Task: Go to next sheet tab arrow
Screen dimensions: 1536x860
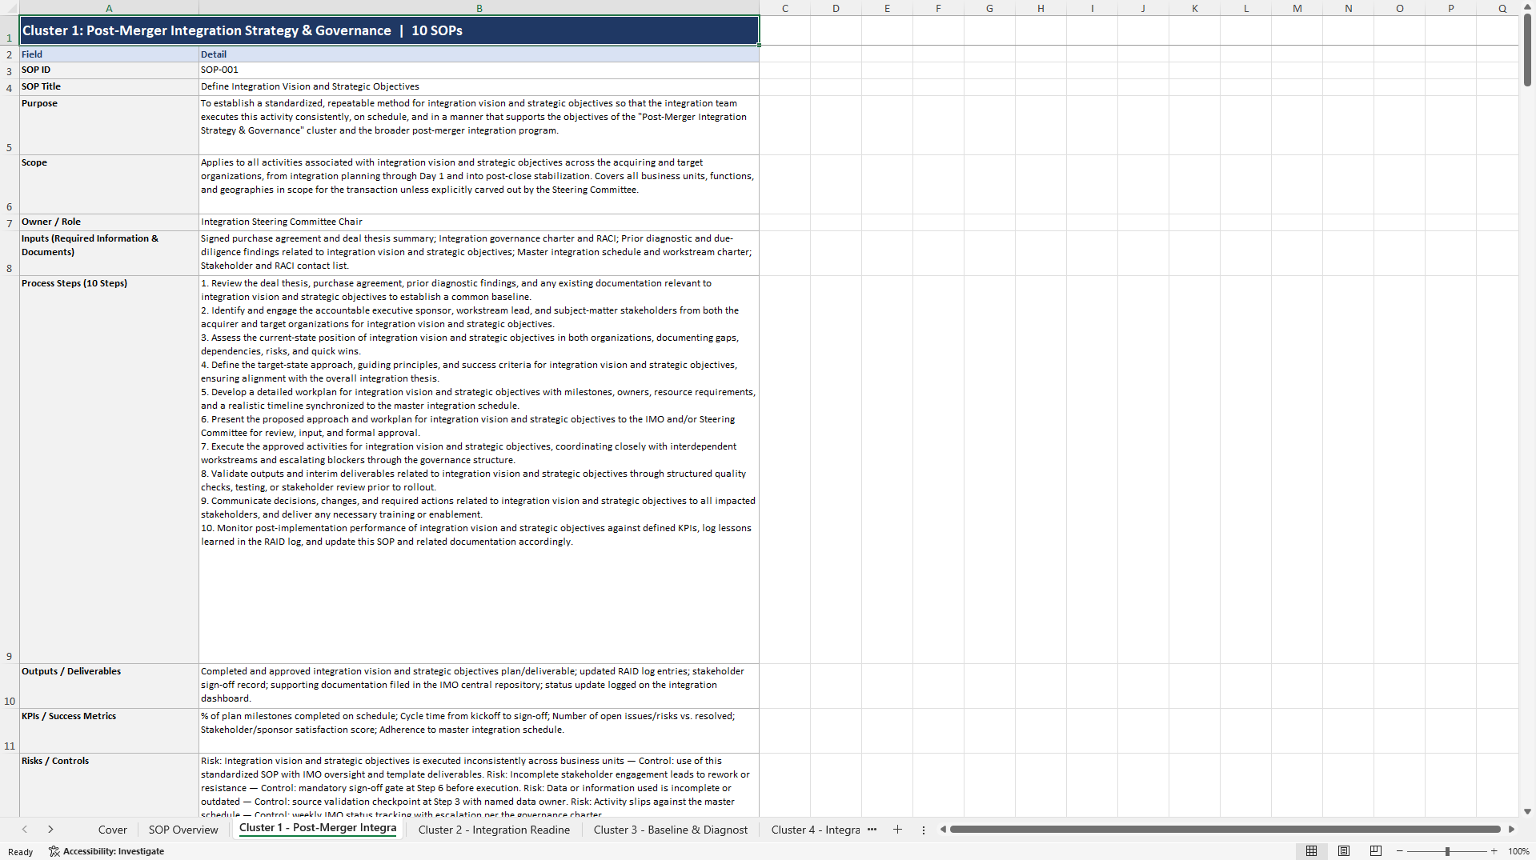Action: click(50, 830)
